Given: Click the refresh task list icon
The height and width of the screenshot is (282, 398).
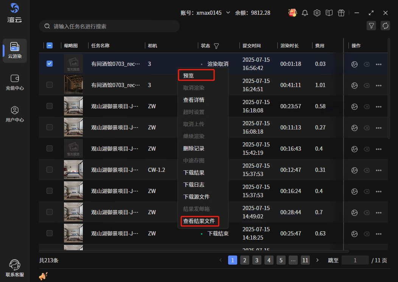Looking at the screenshot, I should coord(386,26).
